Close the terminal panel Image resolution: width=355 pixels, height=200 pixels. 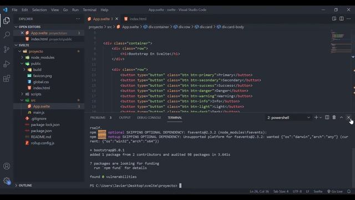tap(348, 117)
